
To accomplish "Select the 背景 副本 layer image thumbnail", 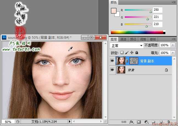I will [121, 61].
